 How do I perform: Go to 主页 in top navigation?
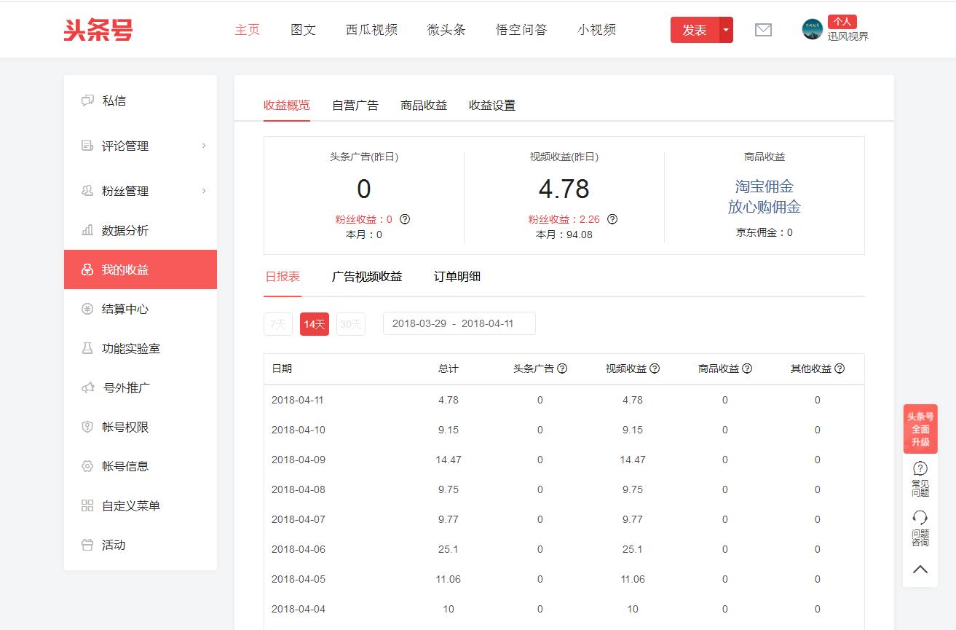[x=248, y=30]
